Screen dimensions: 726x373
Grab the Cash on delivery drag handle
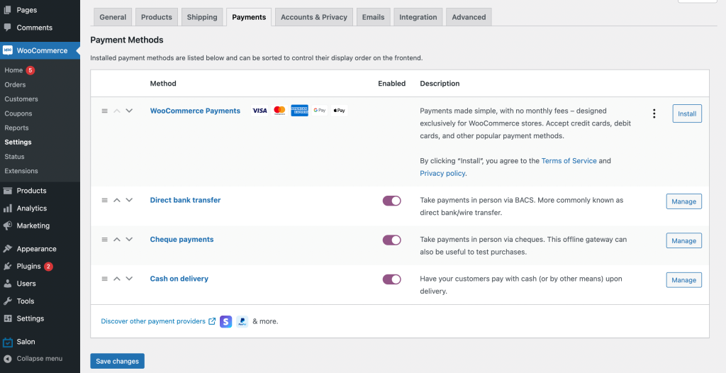[105, 279]
